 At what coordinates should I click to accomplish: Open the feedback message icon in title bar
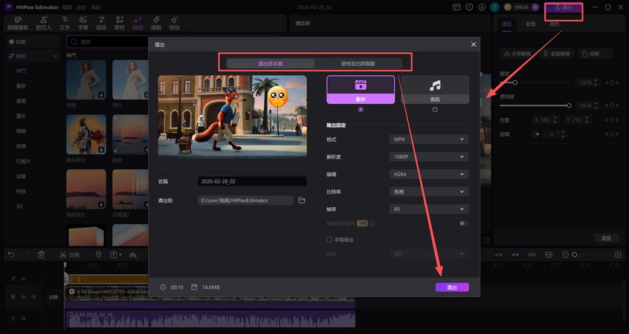click(x=469, y=7)
